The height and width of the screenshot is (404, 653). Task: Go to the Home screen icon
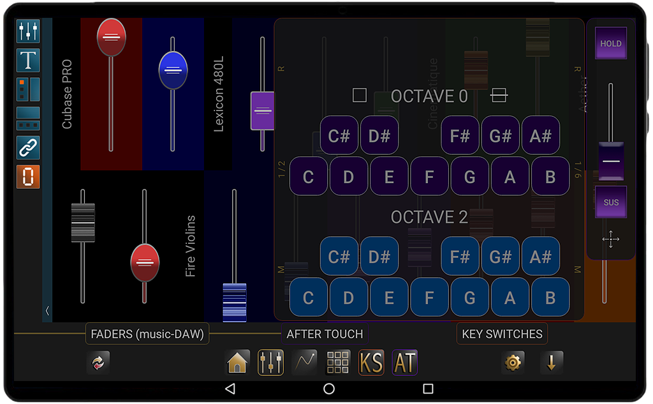click(x=237, y=363)
